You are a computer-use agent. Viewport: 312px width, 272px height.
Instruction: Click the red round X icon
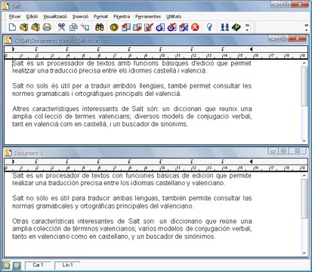pyautogui.click(x=195, y=27)
